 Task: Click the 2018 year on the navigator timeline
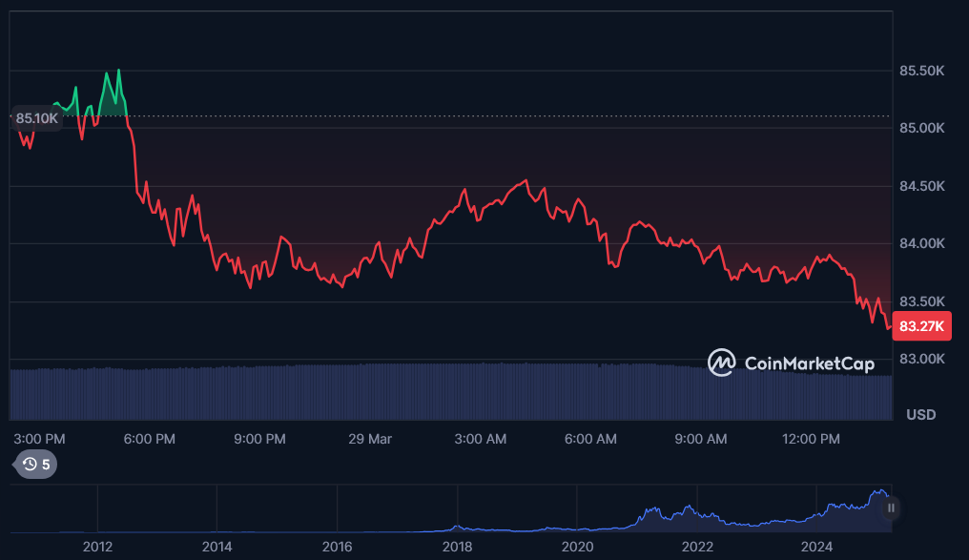[x=457, y=547]
